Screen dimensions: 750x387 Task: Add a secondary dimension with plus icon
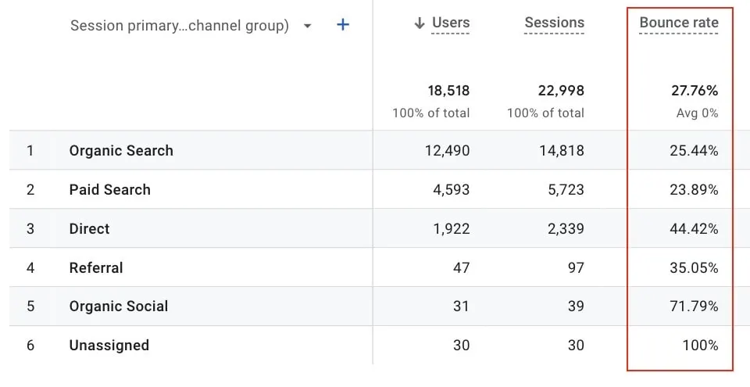coord(343,24)
